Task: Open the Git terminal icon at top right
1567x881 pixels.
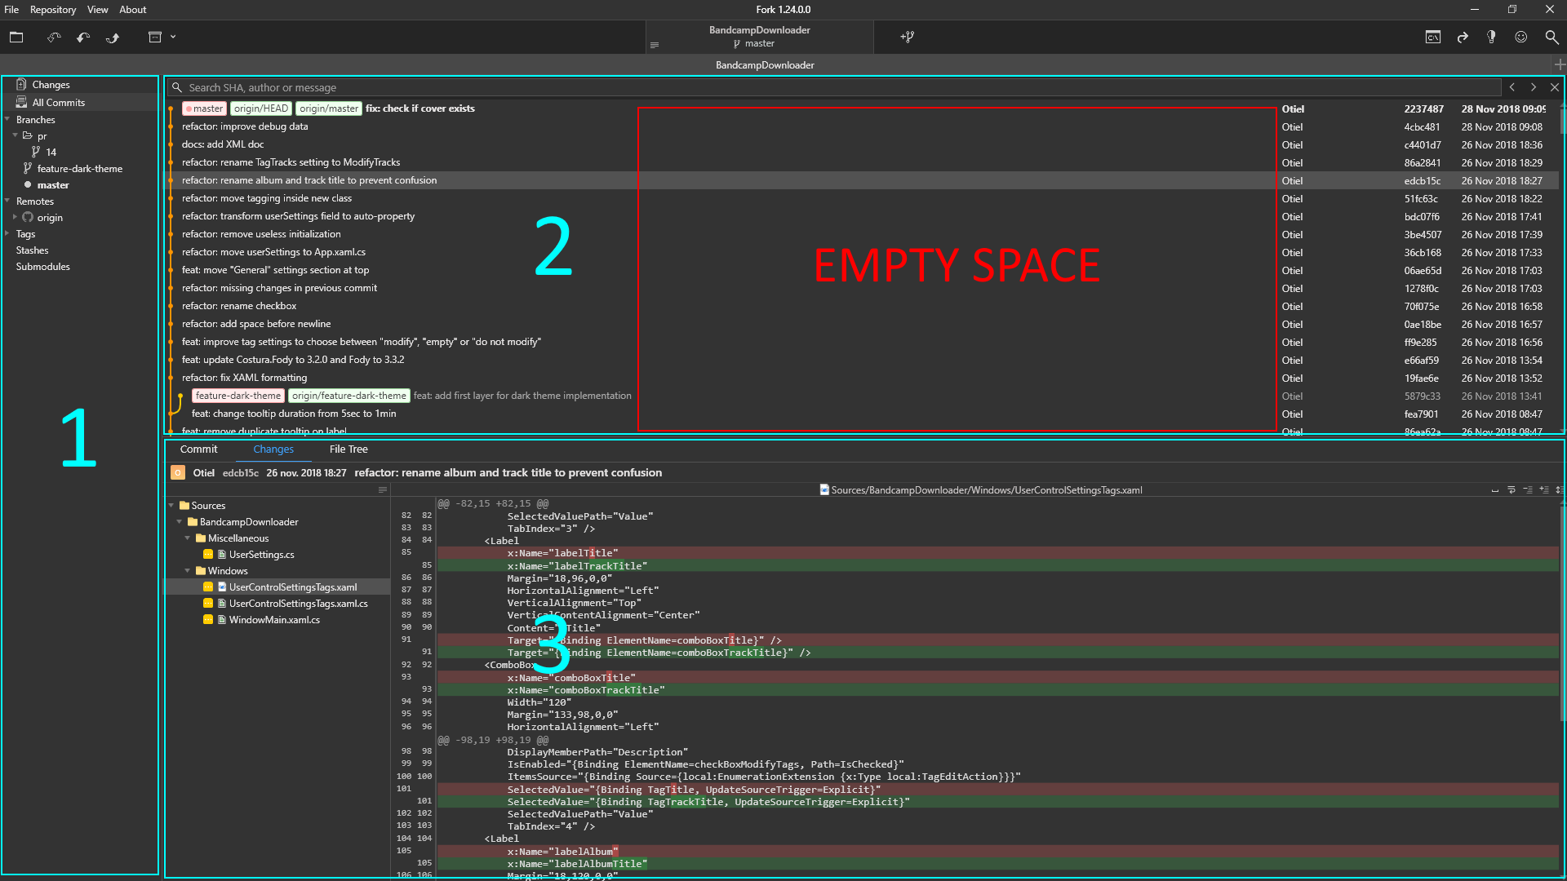Action: click(x=1433, y=37)
